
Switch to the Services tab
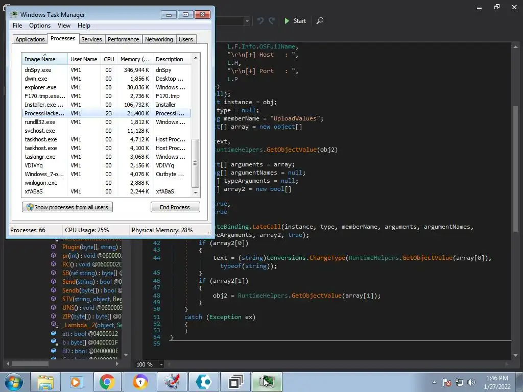click(x=91, y=39)
